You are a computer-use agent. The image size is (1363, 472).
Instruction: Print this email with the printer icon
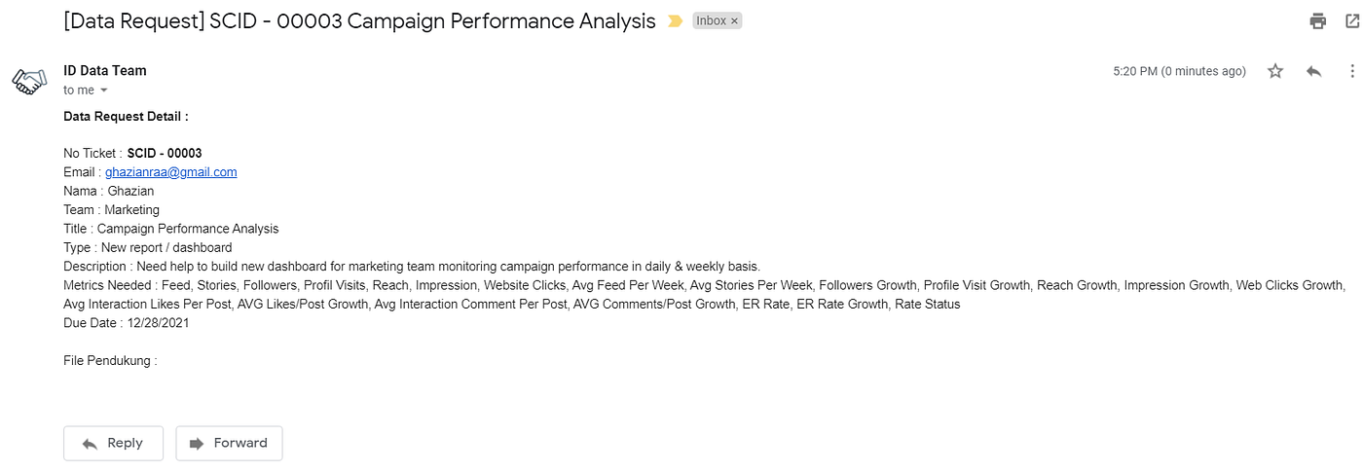pyautogui.click(x=1318, y=20)
